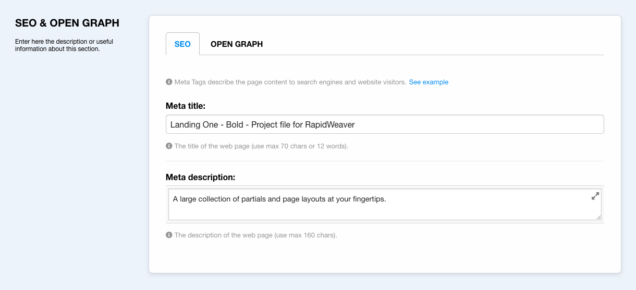Click the word fingertips in Meta description

pos(366,199)
